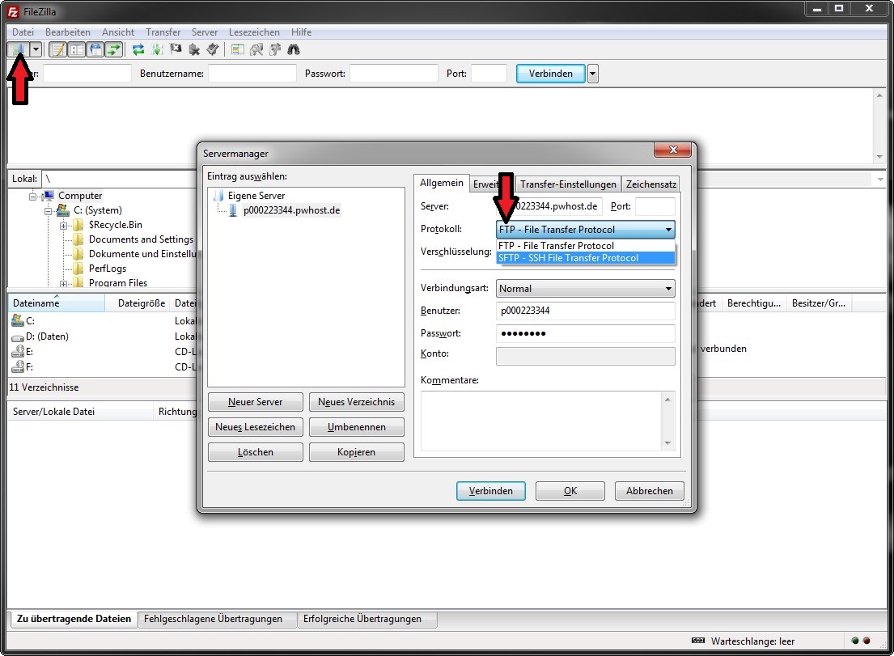The width and height of the screenshot is (894, 656).
Task: Toggle the transfer queue display
Action: coord(114,49)
